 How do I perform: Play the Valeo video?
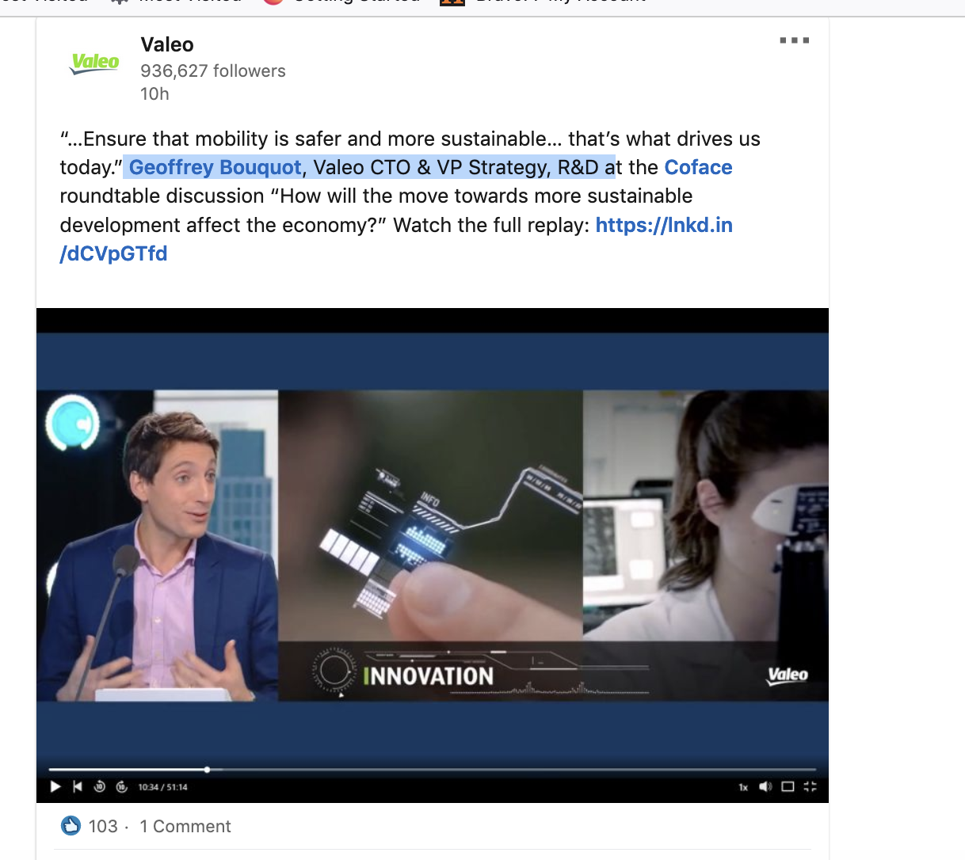coord(55,786)
